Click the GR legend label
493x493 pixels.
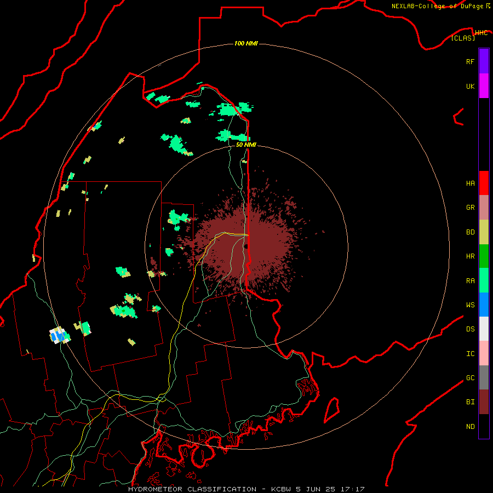pyautogui.click(x=470, y=208)
